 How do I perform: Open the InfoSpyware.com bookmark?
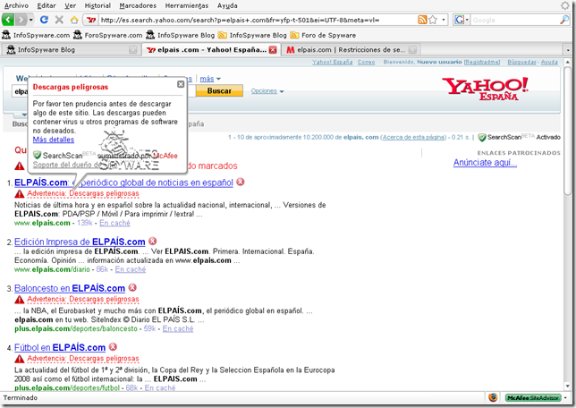[36, 35]
